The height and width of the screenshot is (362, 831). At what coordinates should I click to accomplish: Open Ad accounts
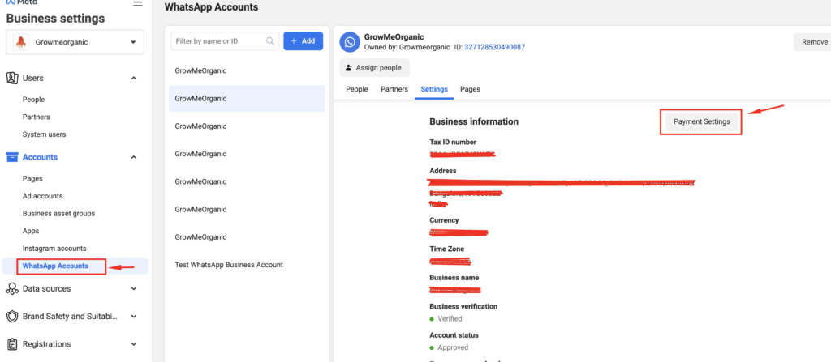(42, 196)
